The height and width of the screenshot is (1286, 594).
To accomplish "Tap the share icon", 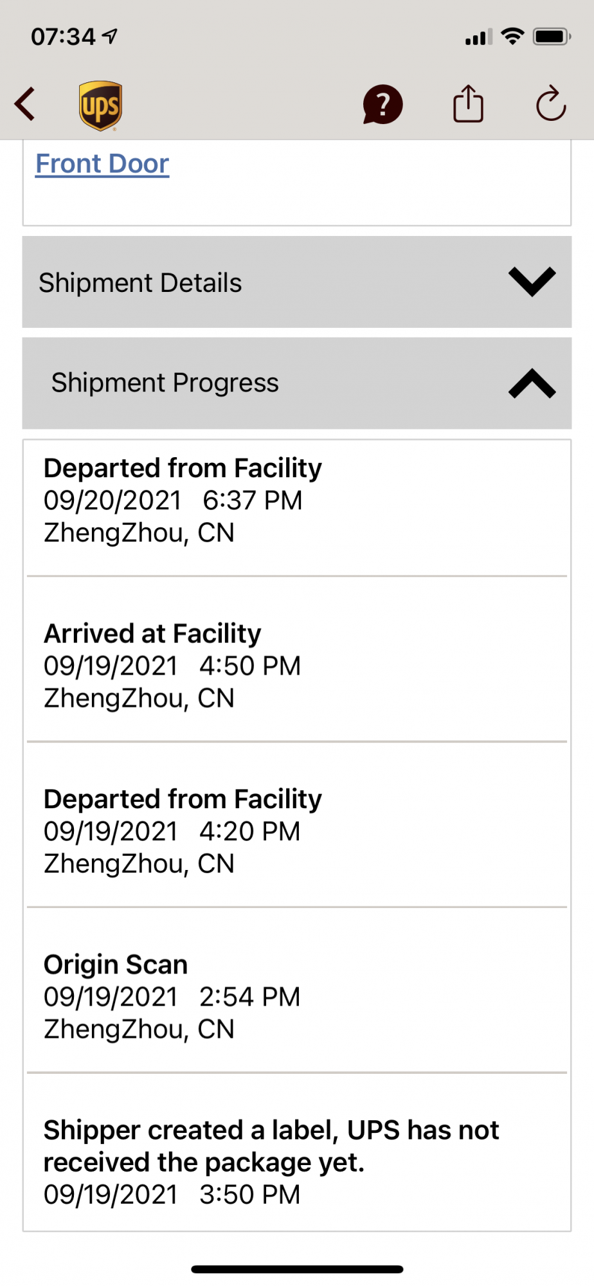I will pos(468,105).
